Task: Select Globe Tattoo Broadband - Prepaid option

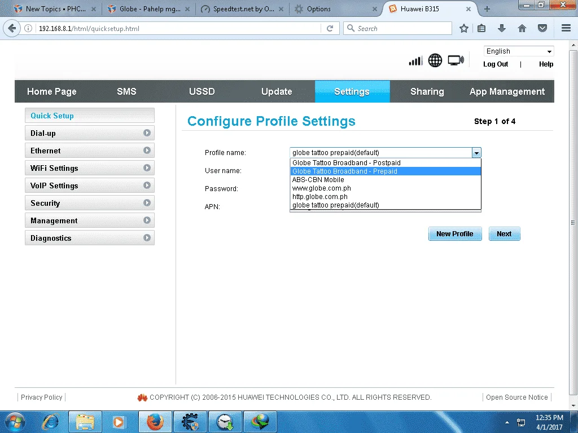Action: click(x=386, y=171)
